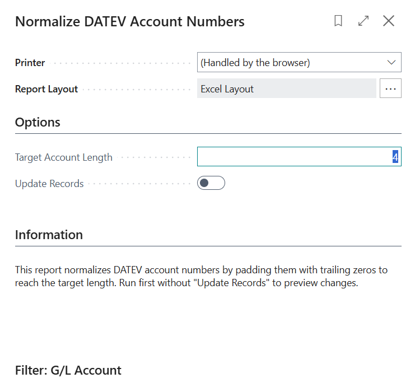Click the Printer field label
The height and width of the screenshot is (378, 415).
[30, 63]
